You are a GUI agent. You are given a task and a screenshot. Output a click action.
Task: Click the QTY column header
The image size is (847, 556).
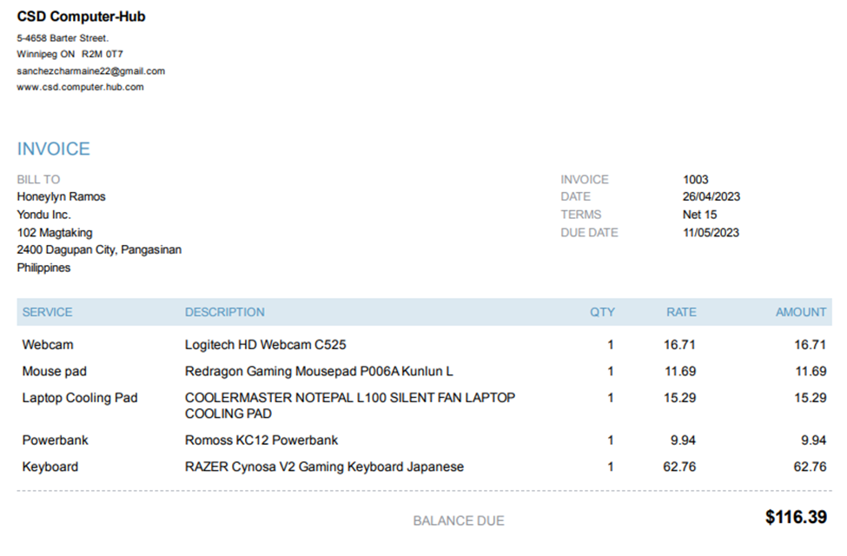click(x=602, y=312)
